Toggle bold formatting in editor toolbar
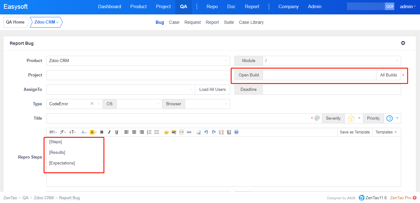This screenshot has width=420, height=203. click(102, 132)
